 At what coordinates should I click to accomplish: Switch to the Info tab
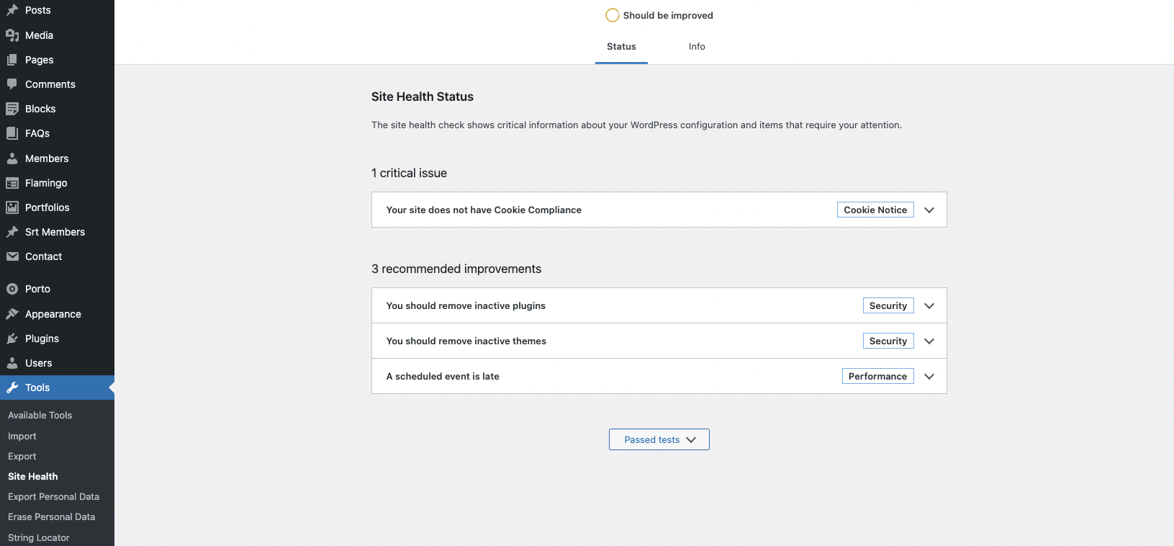(x=697, y=47)
